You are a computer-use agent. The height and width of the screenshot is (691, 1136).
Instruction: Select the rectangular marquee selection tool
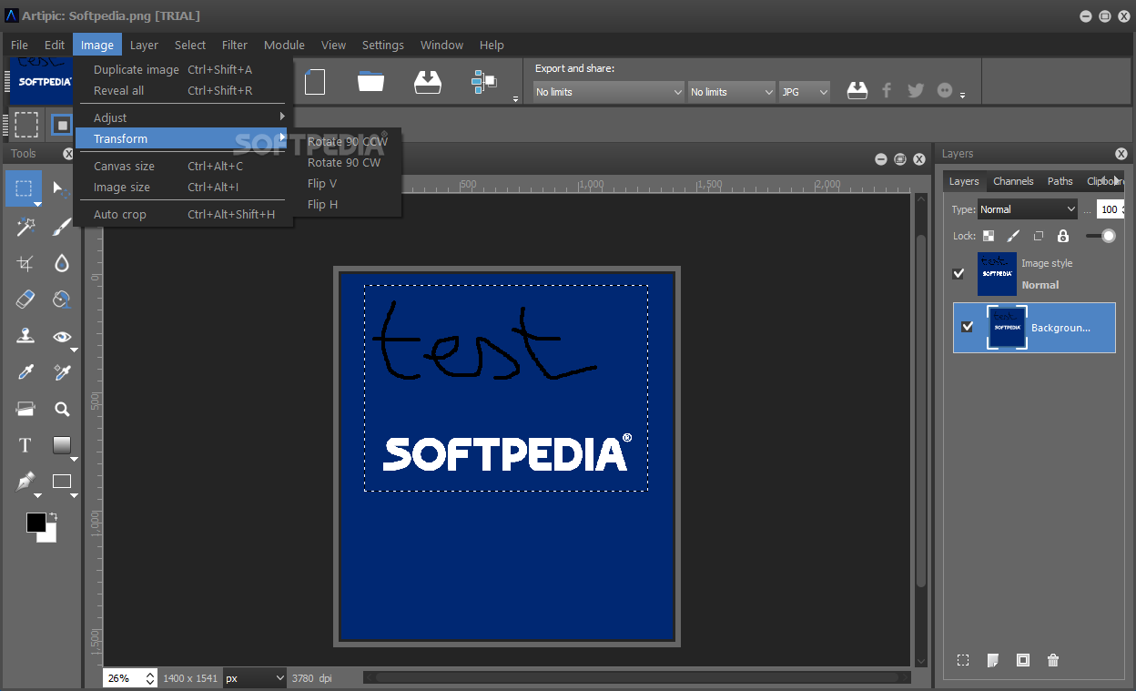click(24, 188)
